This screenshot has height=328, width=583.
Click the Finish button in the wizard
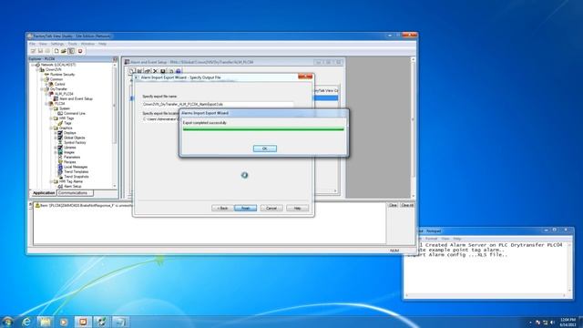coord(245,208)
